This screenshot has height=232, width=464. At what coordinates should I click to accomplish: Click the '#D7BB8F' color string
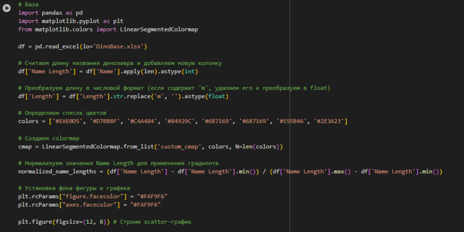coord(105,121)
